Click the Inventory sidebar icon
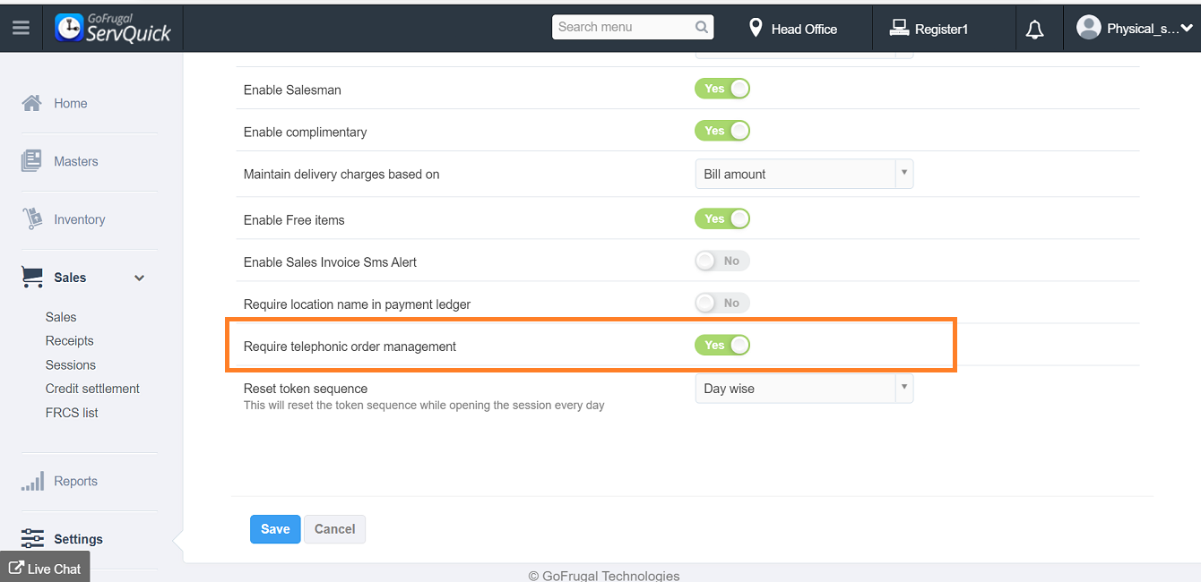Image resolution: width=1201 pixels, height=582 pixels. pyautogui.click(x=32, y=218)
